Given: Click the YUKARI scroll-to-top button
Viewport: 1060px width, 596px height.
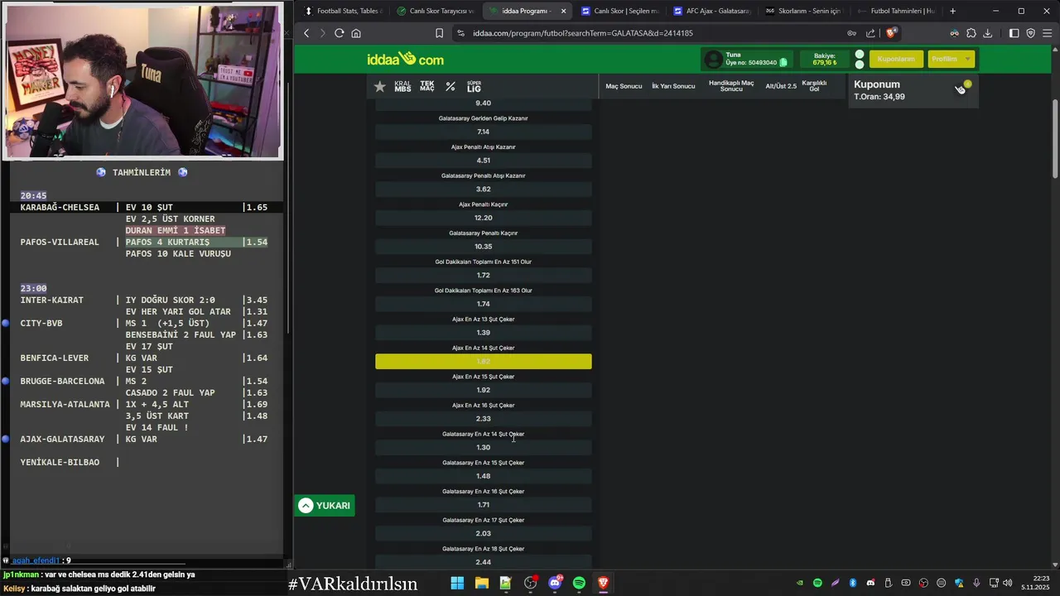Looking at the screenshot, I should point(325,505).
